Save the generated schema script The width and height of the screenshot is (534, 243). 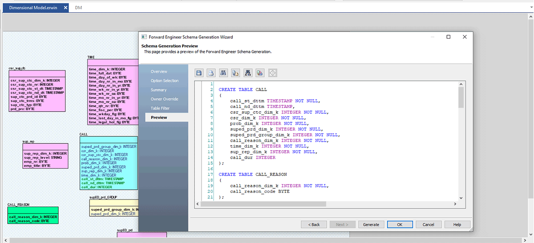[x=199, y=73]
